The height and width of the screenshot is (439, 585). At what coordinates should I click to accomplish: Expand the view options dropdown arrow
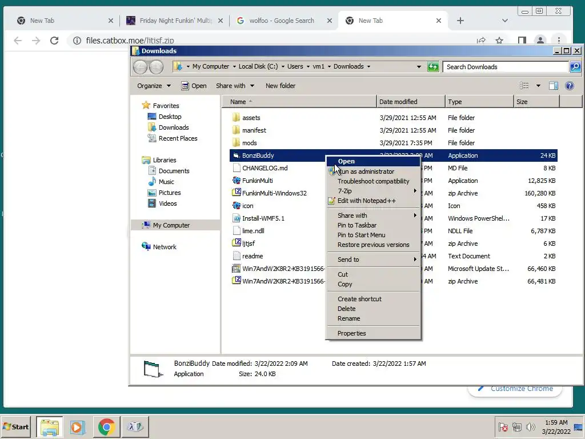click(538, 86)
